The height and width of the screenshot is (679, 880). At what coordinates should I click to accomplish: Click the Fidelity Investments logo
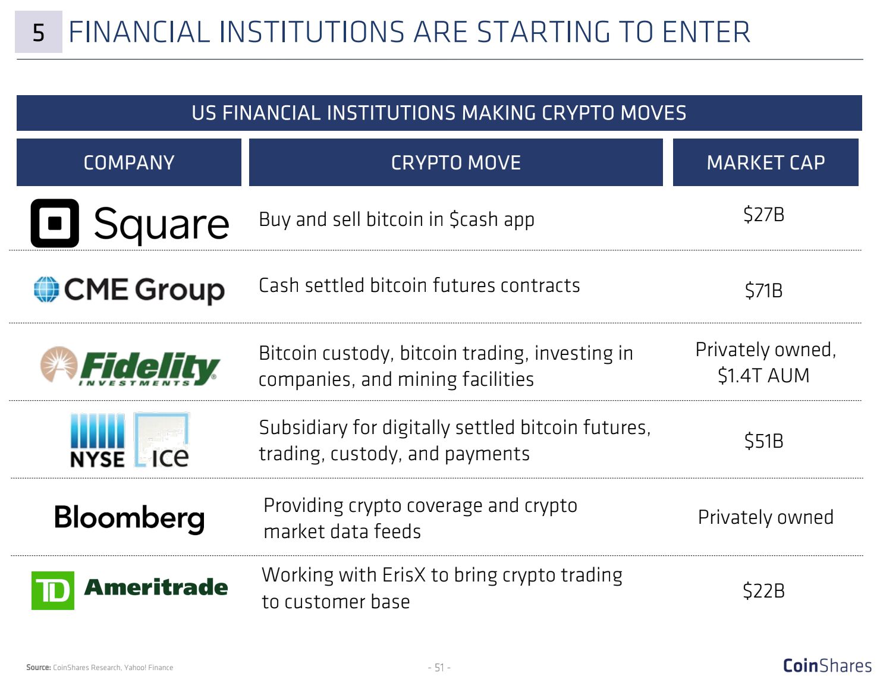click(x=130, y=366)
